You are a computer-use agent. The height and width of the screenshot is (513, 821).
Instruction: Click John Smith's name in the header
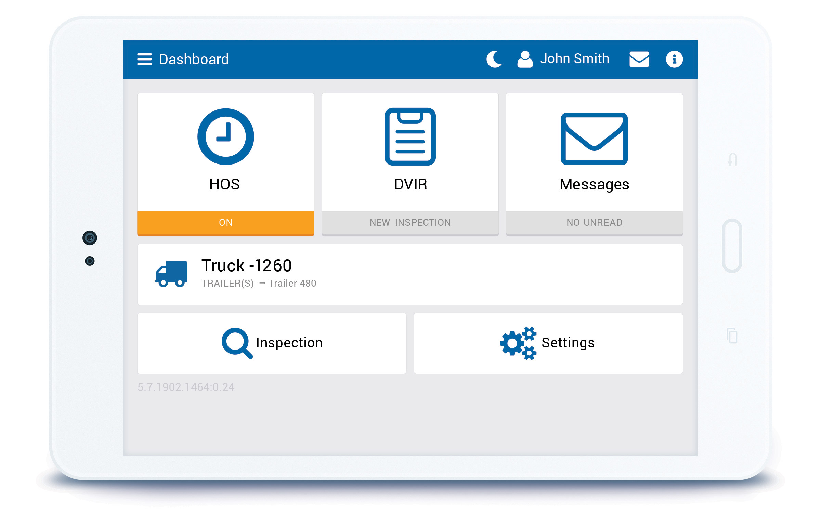(574, 58)
